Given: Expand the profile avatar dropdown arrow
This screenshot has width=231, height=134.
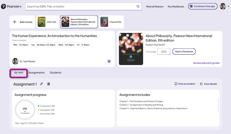Looking at the screenshot, I should coord(228,6).
